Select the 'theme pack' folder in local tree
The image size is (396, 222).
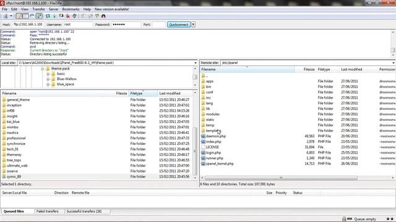[61, 68]
